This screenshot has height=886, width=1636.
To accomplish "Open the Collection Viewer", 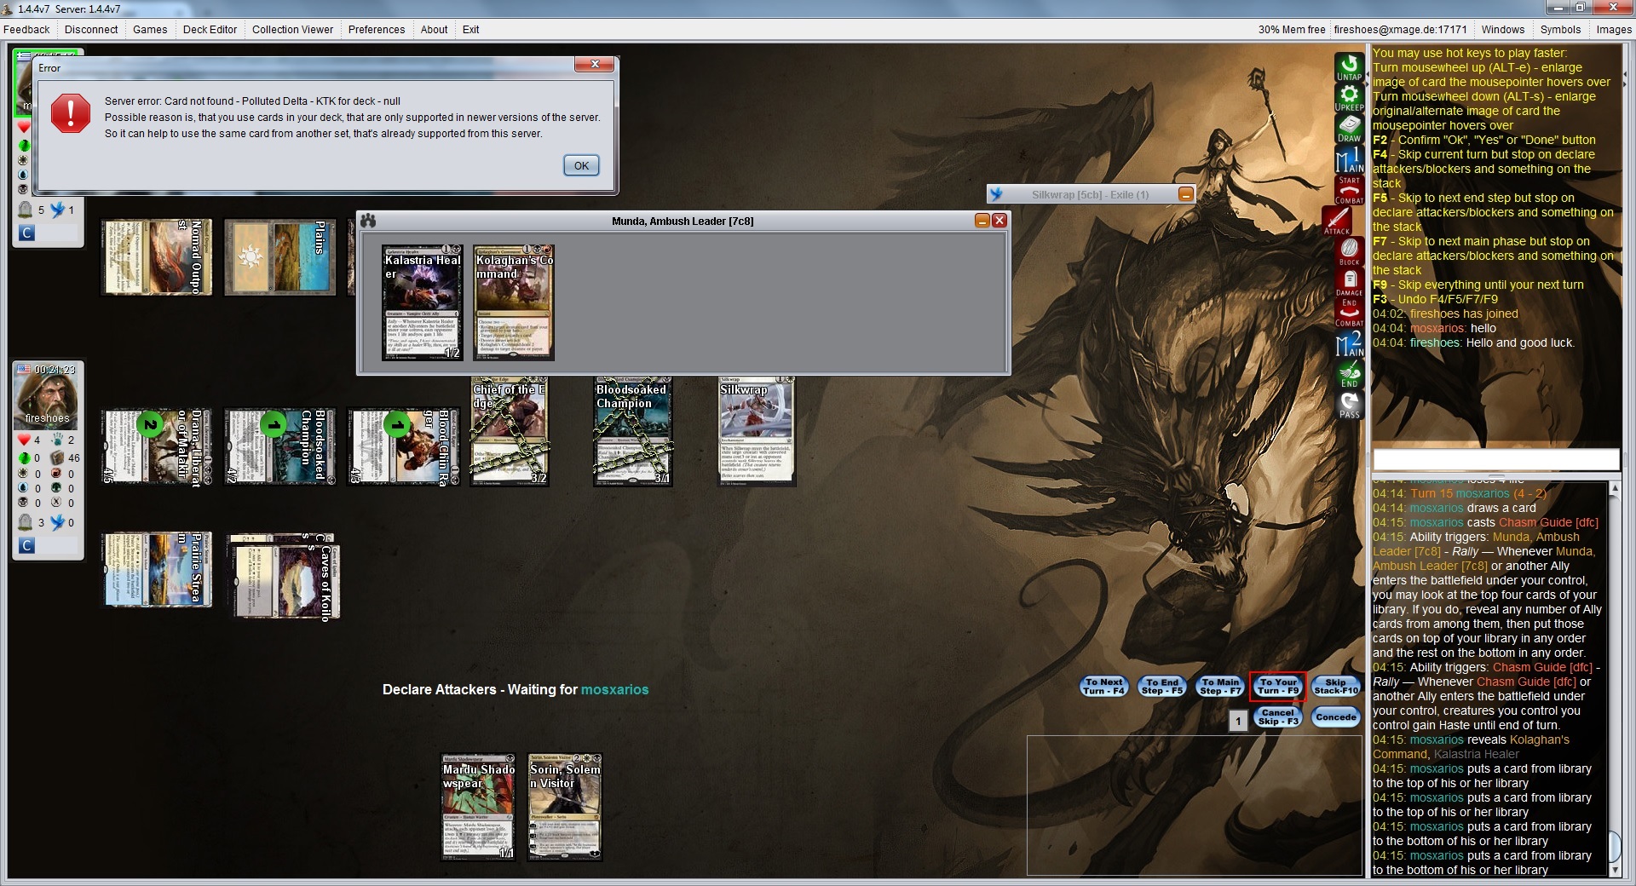I will click(292, 29).
